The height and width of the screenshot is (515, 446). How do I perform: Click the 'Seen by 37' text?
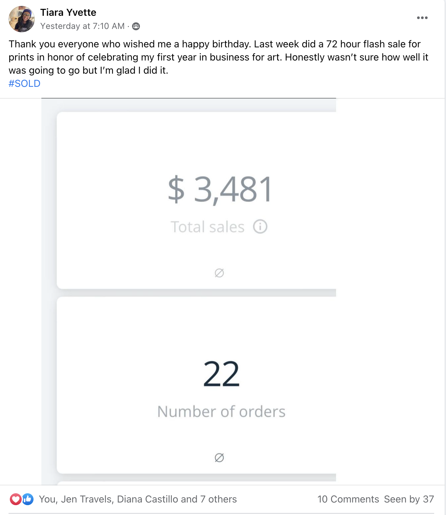pyautogui.click(x=409, y=499)
